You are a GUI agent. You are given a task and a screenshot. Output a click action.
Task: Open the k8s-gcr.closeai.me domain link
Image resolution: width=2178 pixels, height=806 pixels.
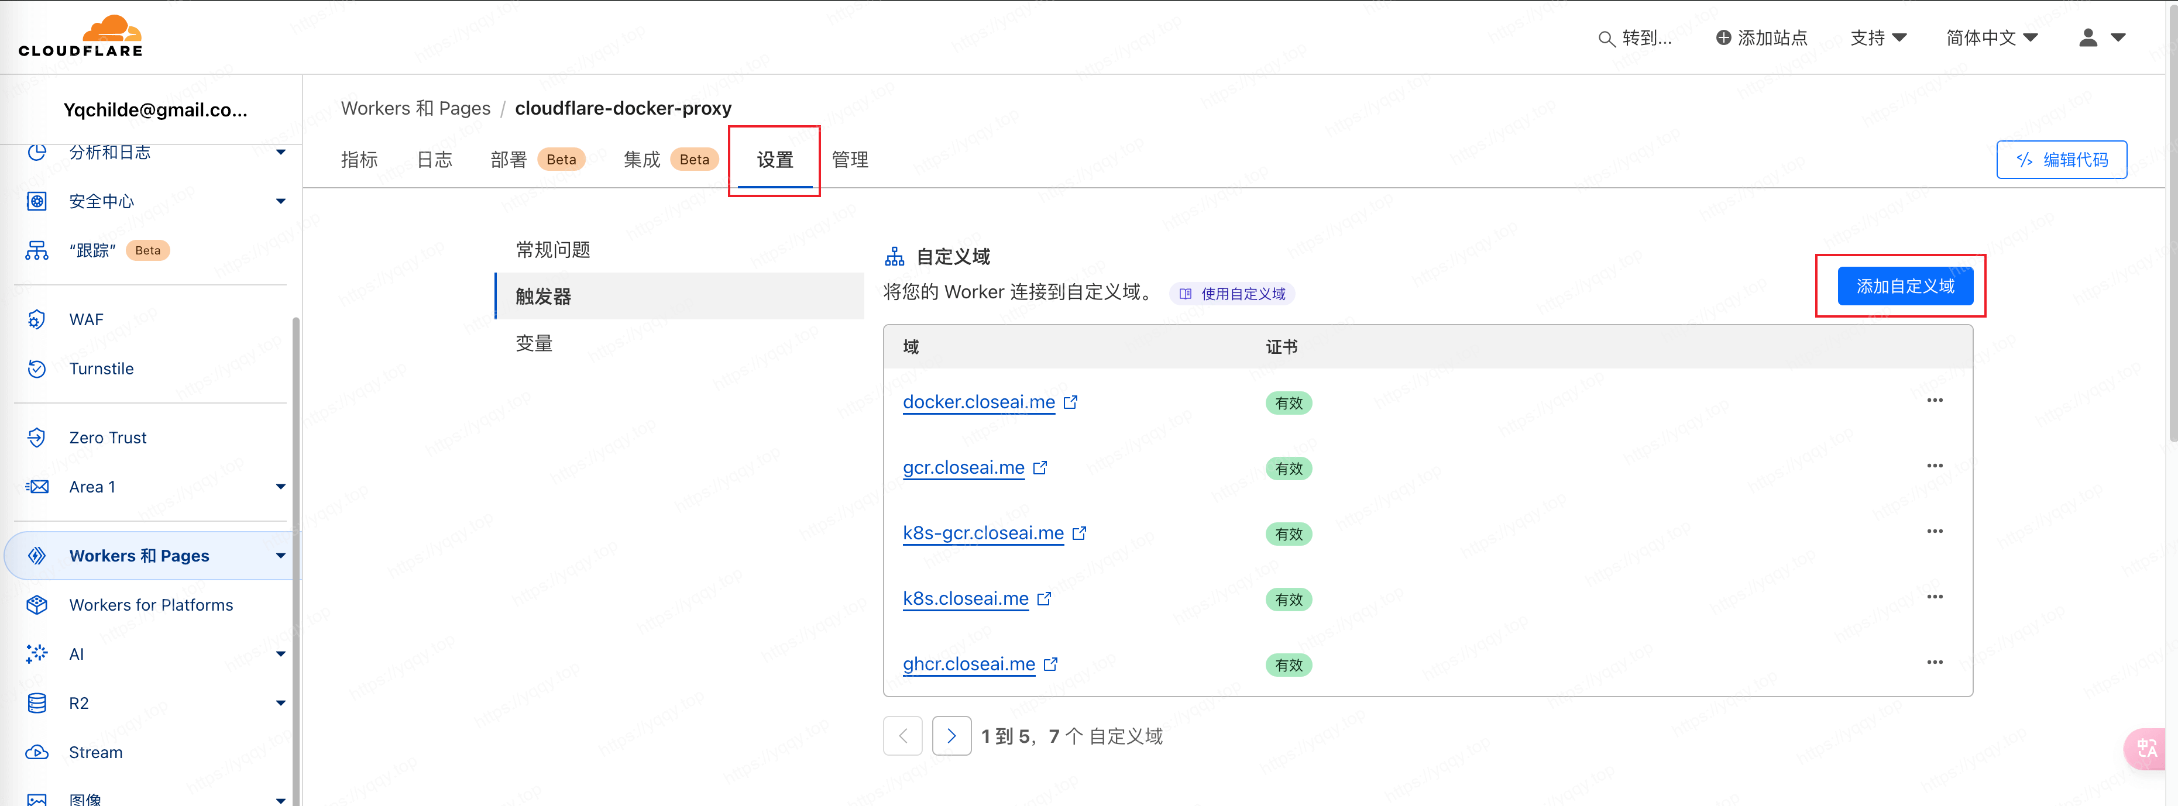click(982, 533)
